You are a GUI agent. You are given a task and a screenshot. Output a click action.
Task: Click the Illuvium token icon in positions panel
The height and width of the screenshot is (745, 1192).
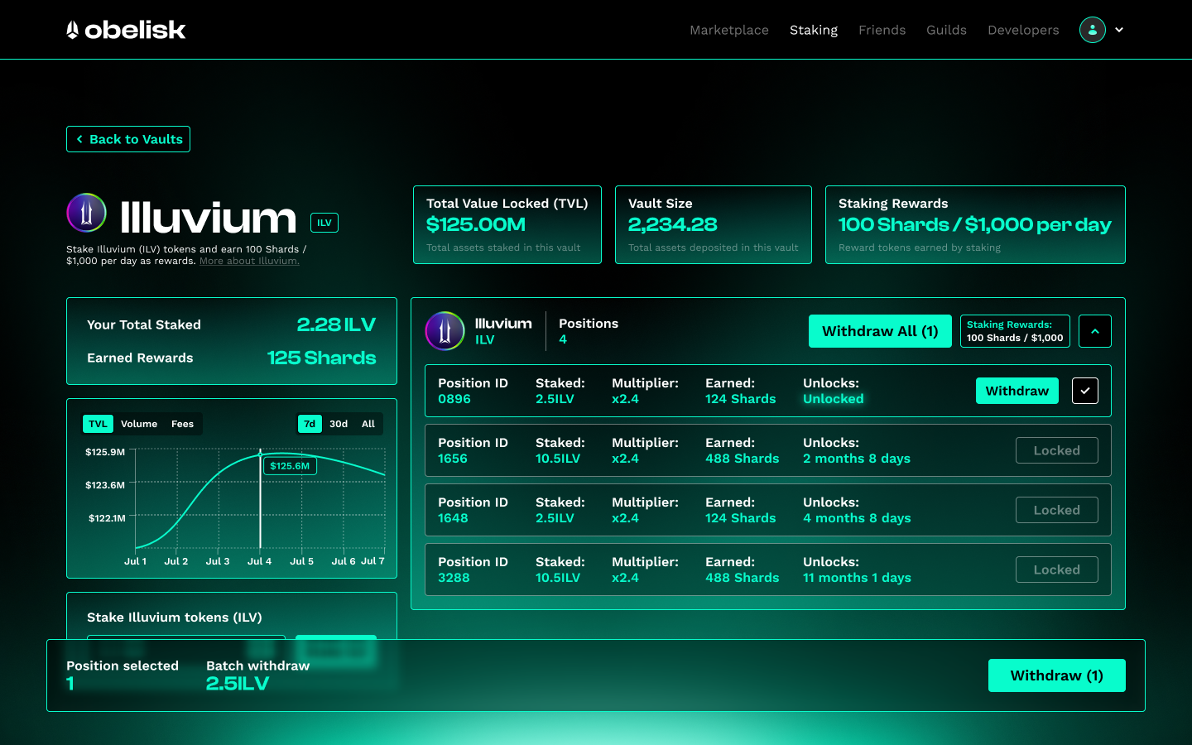point(444,331)
